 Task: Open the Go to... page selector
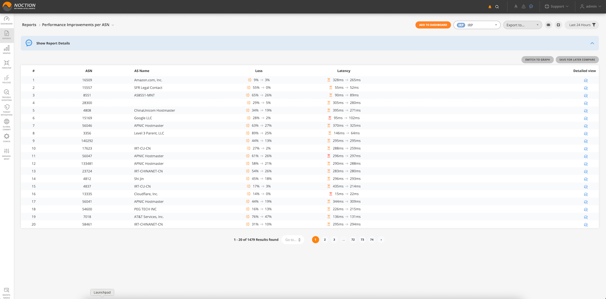(293, 240)
